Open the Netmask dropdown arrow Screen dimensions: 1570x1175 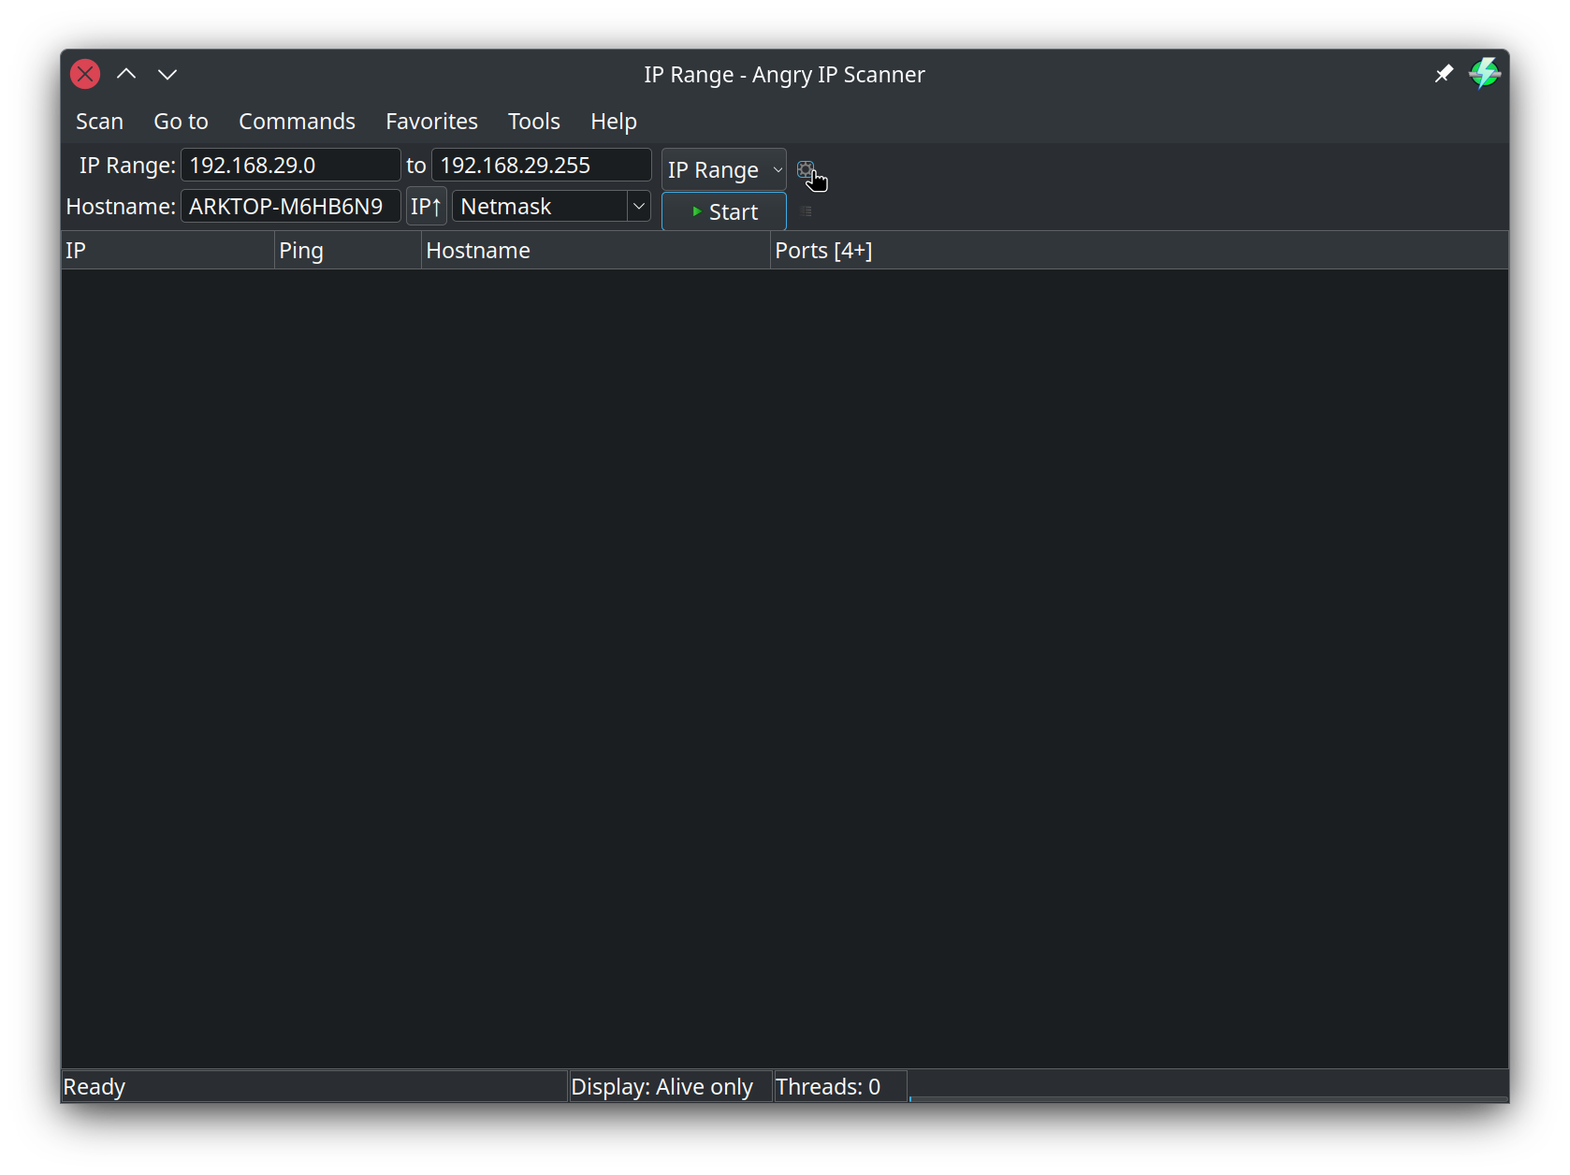639,207
